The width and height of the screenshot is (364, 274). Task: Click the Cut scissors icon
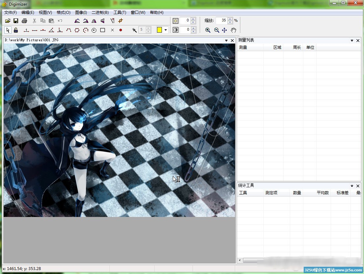point(34,21)
